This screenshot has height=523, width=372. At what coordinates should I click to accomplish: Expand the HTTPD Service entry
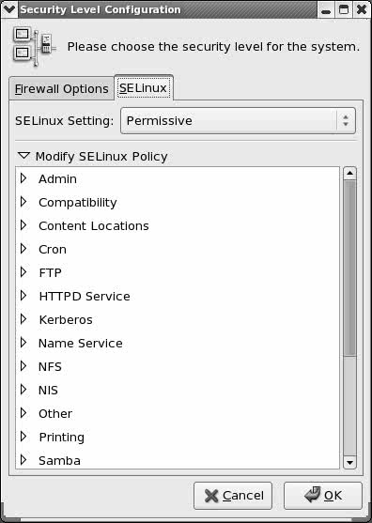[23, 296]
